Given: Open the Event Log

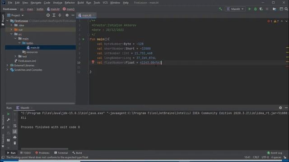Looking at the screenshot, I should point(275,153).
